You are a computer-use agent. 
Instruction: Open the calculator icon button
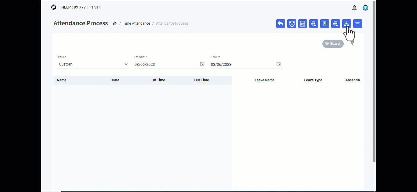point(303,24)
